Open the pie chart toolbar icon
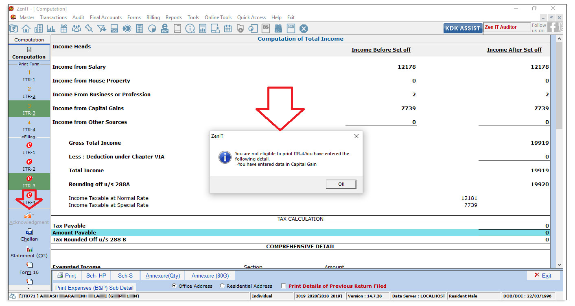Image resolution: width=575 pixels, height=306 pixels. pyautogui.click(x=152, y=28)
